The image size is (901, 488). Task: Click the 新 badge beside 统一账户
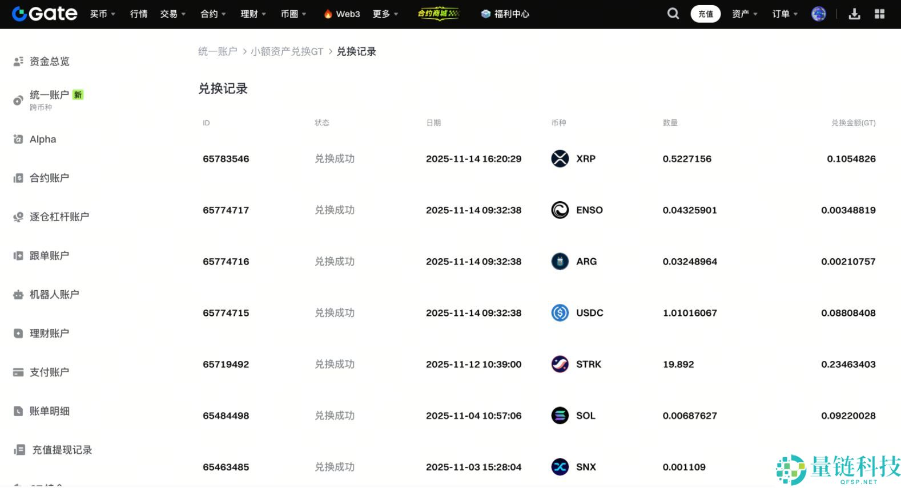point(78,95)
